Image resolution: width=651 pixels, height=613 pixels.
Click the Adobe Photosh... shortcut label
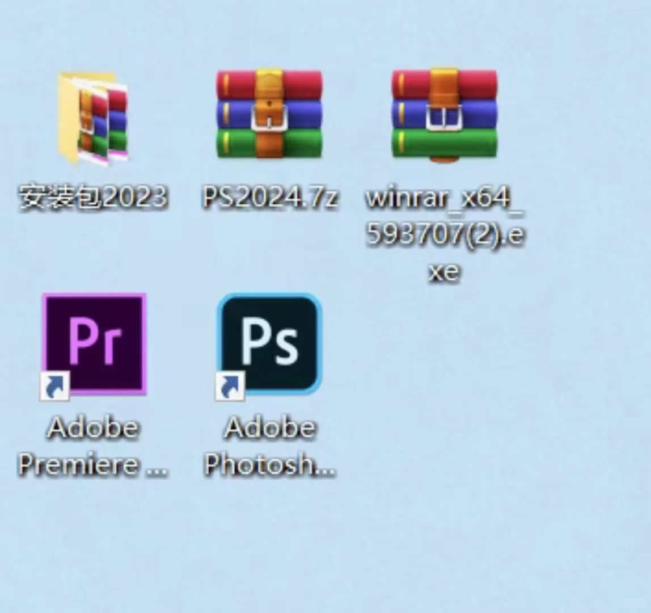[270, 446]
